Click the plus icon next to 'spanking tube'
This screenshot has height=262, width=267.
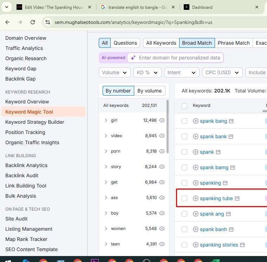(x=196, y=198)
